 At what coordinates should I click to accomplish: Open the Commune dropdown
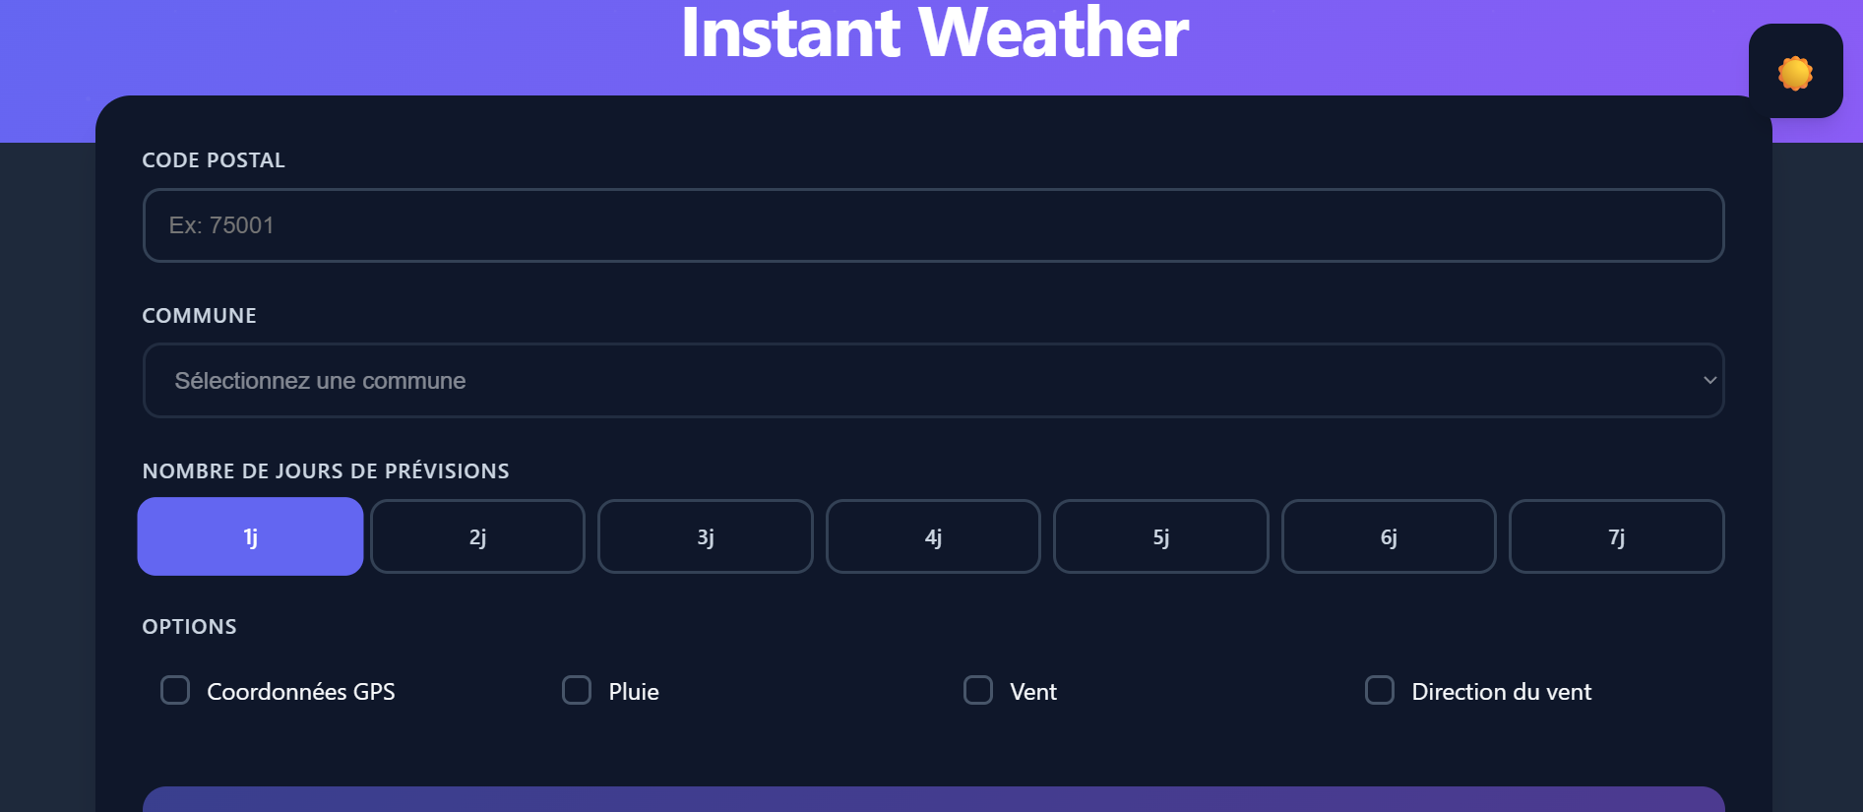pos(932,381)
